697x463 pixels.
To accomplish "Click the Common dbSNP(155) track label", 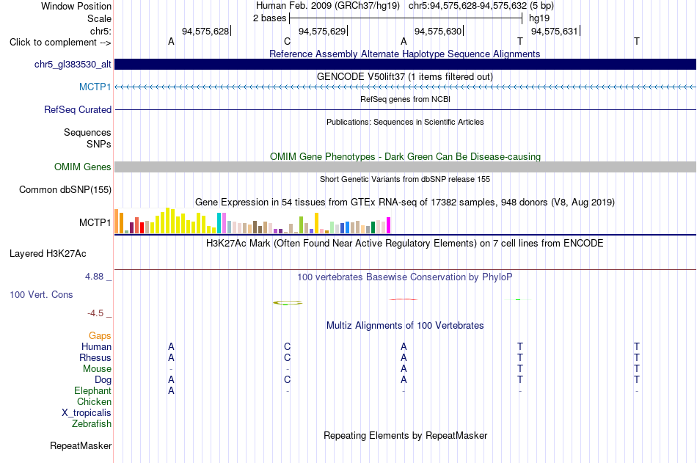I will coord(65,189).
